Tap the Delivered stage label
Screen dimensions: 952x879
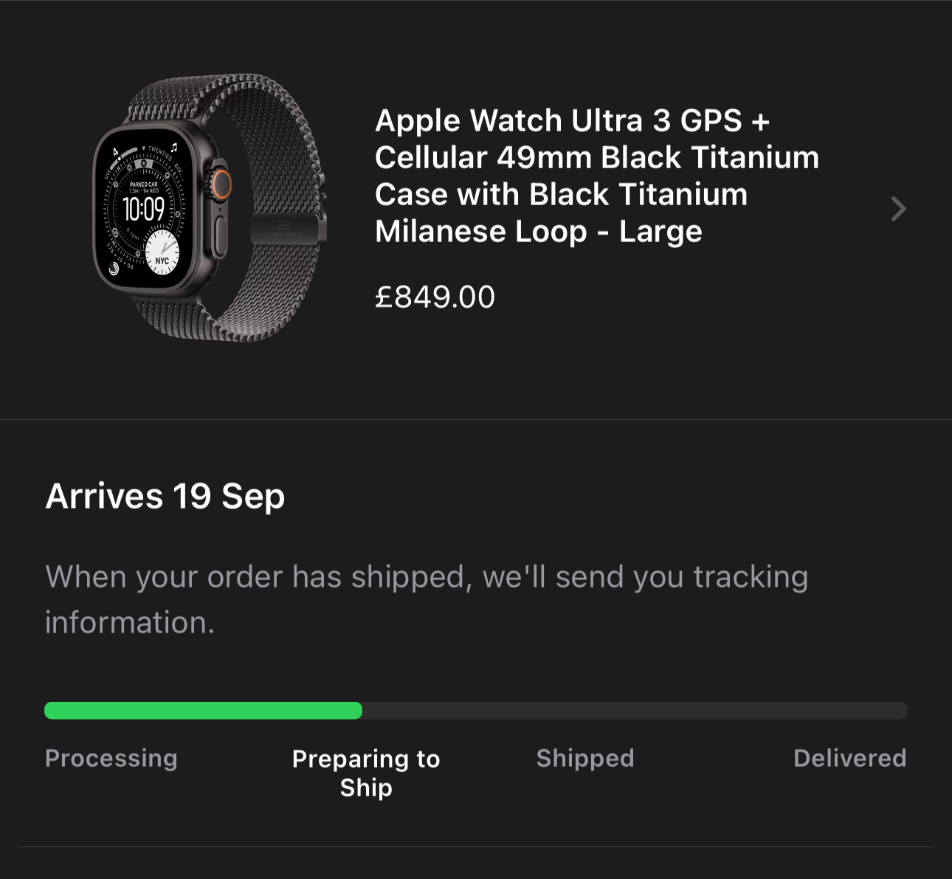pyautogui.click(x=849, y=758)
